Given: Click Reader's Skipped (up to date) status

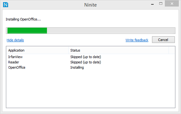Looking at the screenshot, I should click(x=86, y=62).
